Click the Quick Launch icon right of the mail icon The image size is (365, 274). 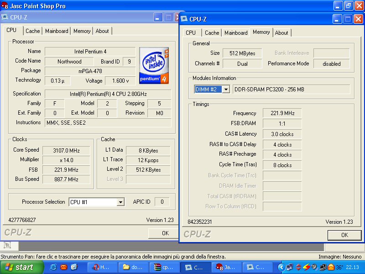(74, 267)
